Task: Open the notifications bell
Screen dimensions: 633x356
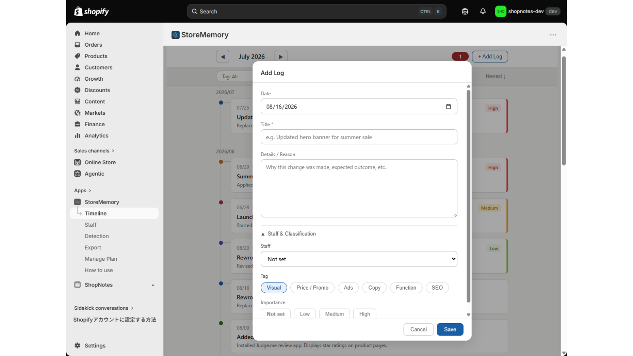Action: coord(483,11)
